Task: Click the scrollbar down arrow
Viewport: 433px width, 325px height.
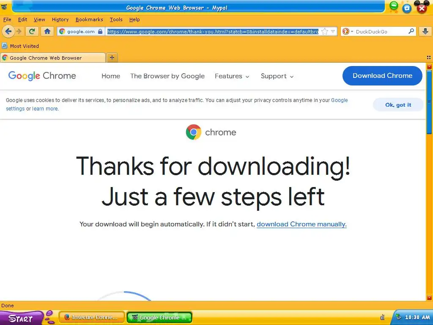Action: [x=429, y=297]
